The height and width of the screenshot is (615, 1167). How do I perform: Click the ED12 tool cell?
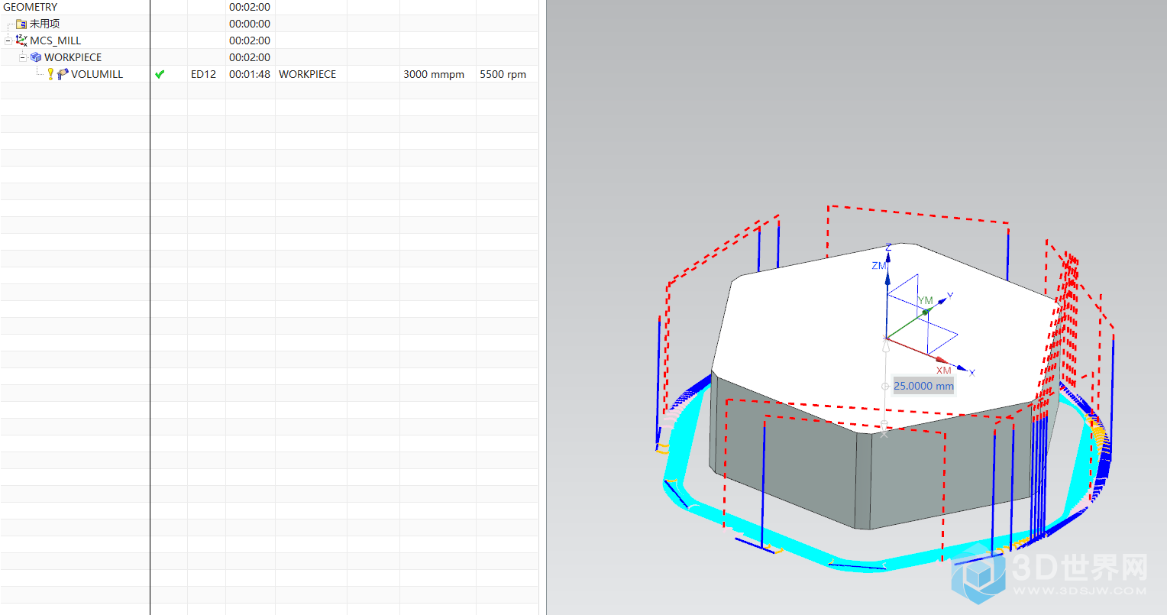[203, 74]
